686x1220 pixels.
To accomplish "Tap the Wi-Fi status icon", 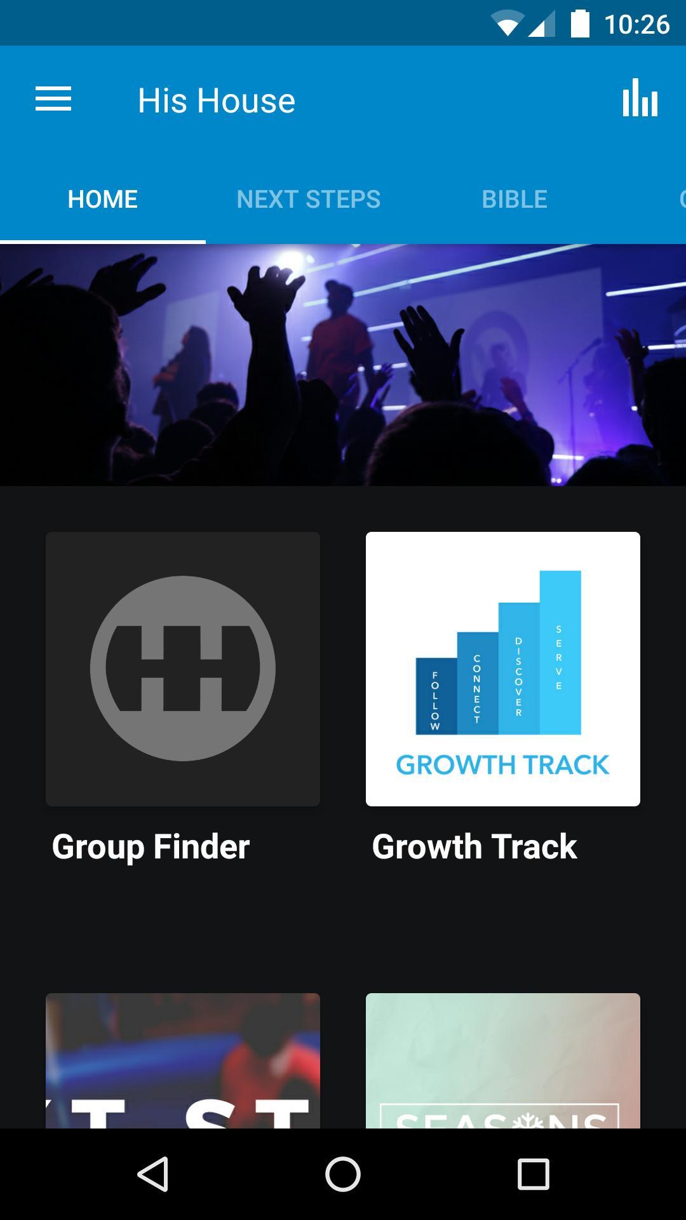I will [506, 24].
